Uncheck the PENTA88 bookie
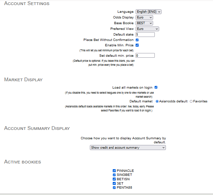The height and width of the screenshot is (195, 213). click(114, 188)
